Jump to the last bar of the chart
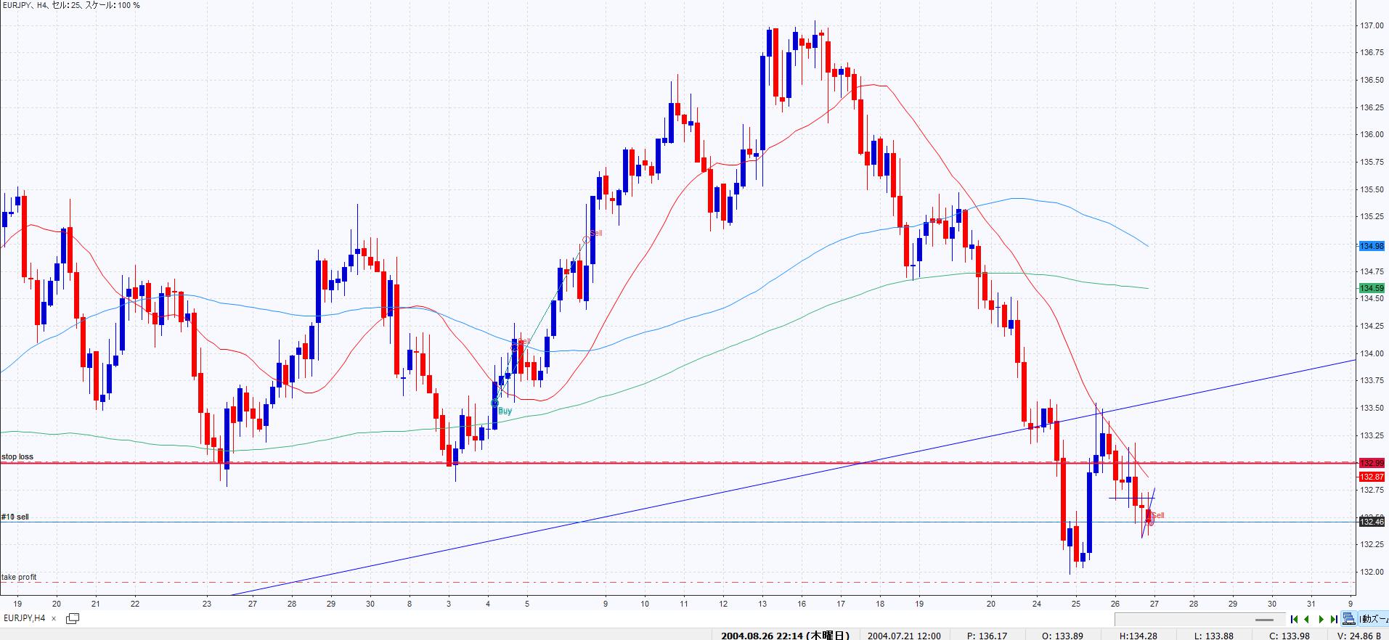Image resolution: width=1389 pixels, height=640 pixels. point(1334,619)
